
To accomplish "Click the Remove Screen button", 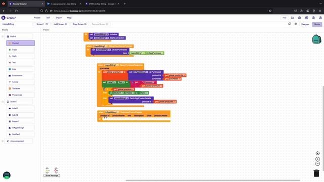I will pyautogui.click(x=100, y=24).
